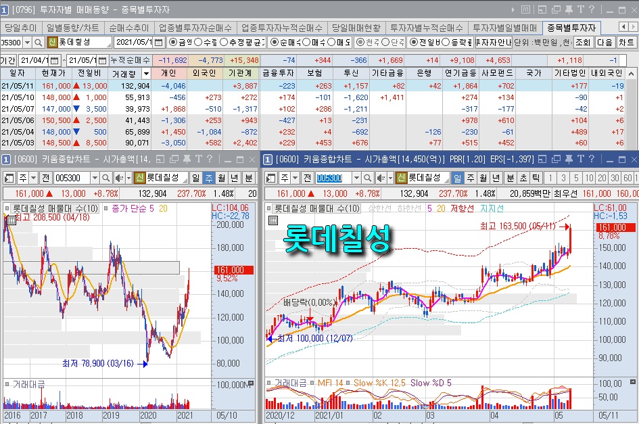This screenshot has width=639, height=424.
Task: Click the pin icon in right chart title bar
Action: pos(569,160)
